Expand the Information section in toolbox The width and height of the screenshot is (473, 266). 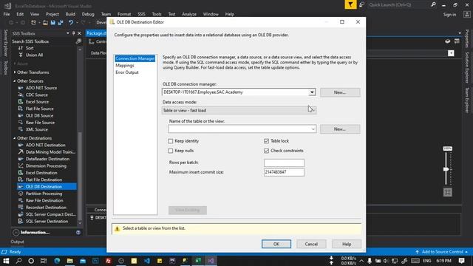click(16, 232)
